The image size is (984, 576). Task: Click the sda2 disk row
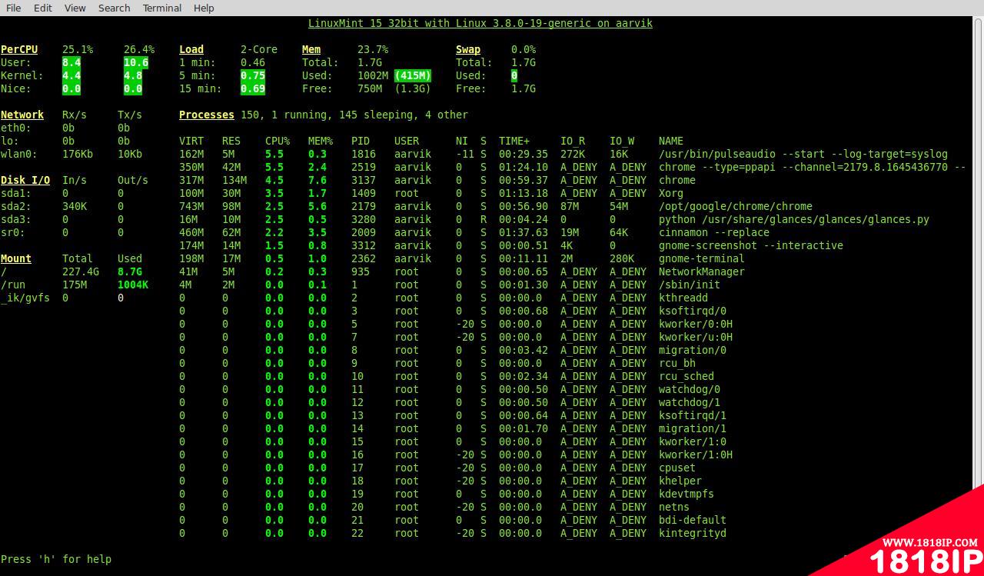click(62, 206)
